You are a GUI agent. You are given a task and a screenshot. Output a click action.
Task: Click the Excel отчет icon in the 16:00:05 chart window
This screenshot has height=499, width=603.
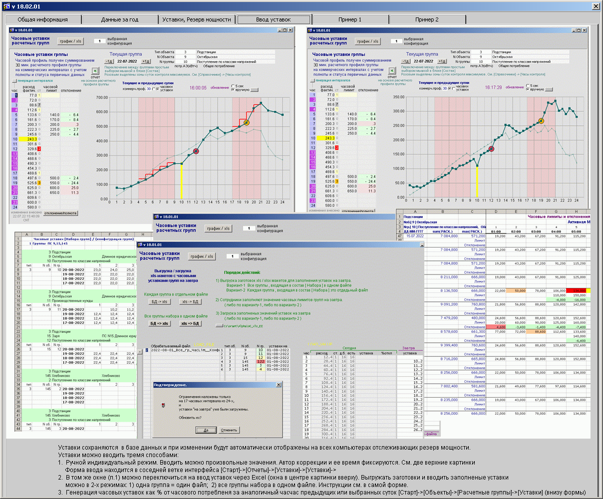point(94,71)
